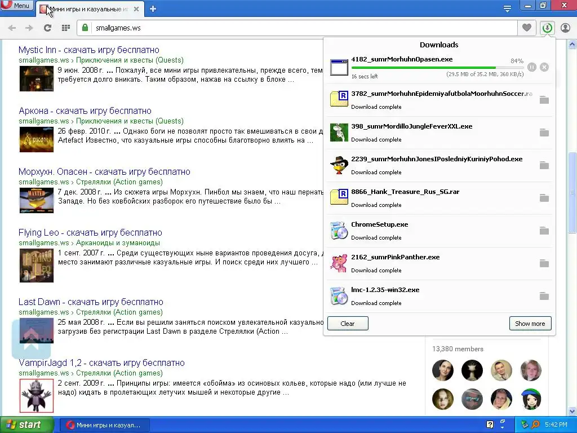
Task: Click the Mystic Inn game thumbnail
Action: coord(37,78)
